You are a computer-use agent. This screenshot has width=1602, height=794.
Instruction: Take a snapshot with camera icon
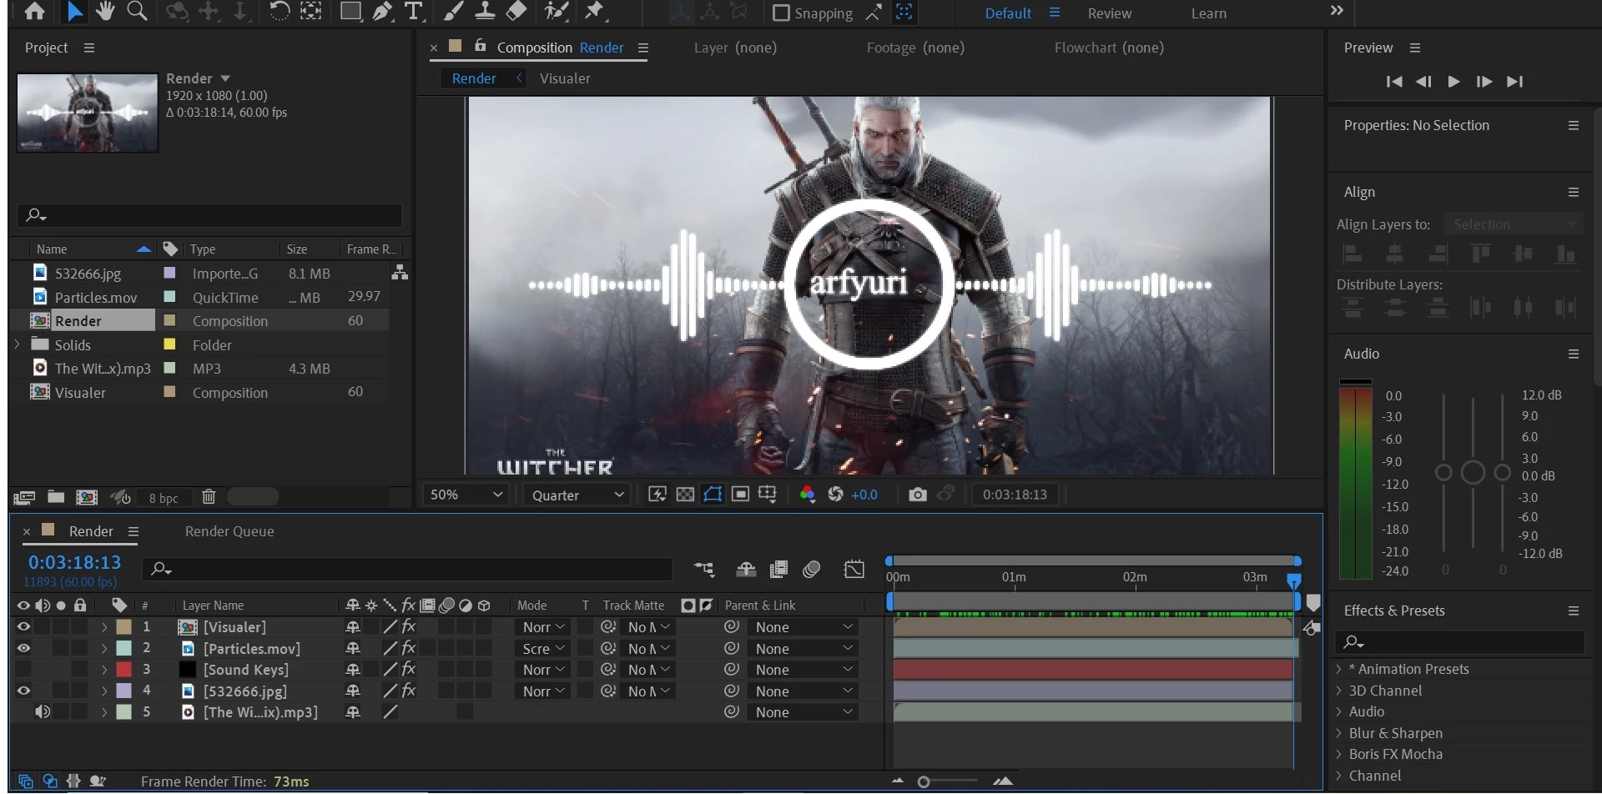click(917, 495)
